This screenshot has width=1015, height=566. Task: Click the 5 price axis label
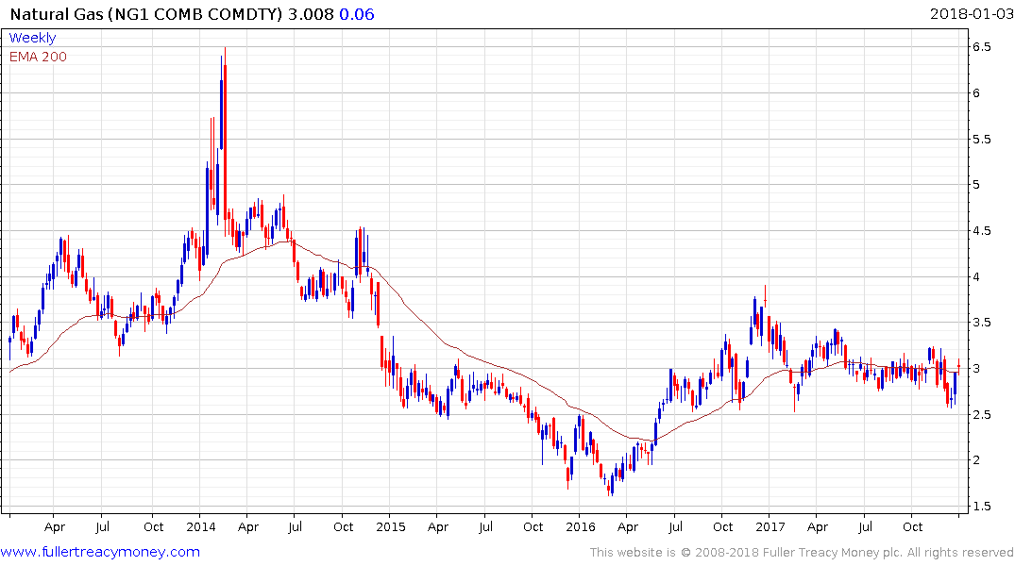(976, 185)
